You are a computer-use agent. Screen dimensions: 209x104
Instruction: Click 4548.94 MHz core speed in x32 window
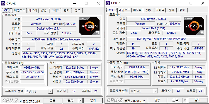coord(137,67)
